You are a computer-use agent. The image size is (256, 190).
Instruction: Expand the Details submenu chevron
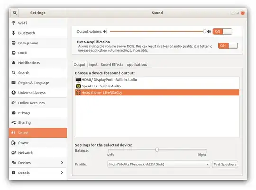[62, 173]
